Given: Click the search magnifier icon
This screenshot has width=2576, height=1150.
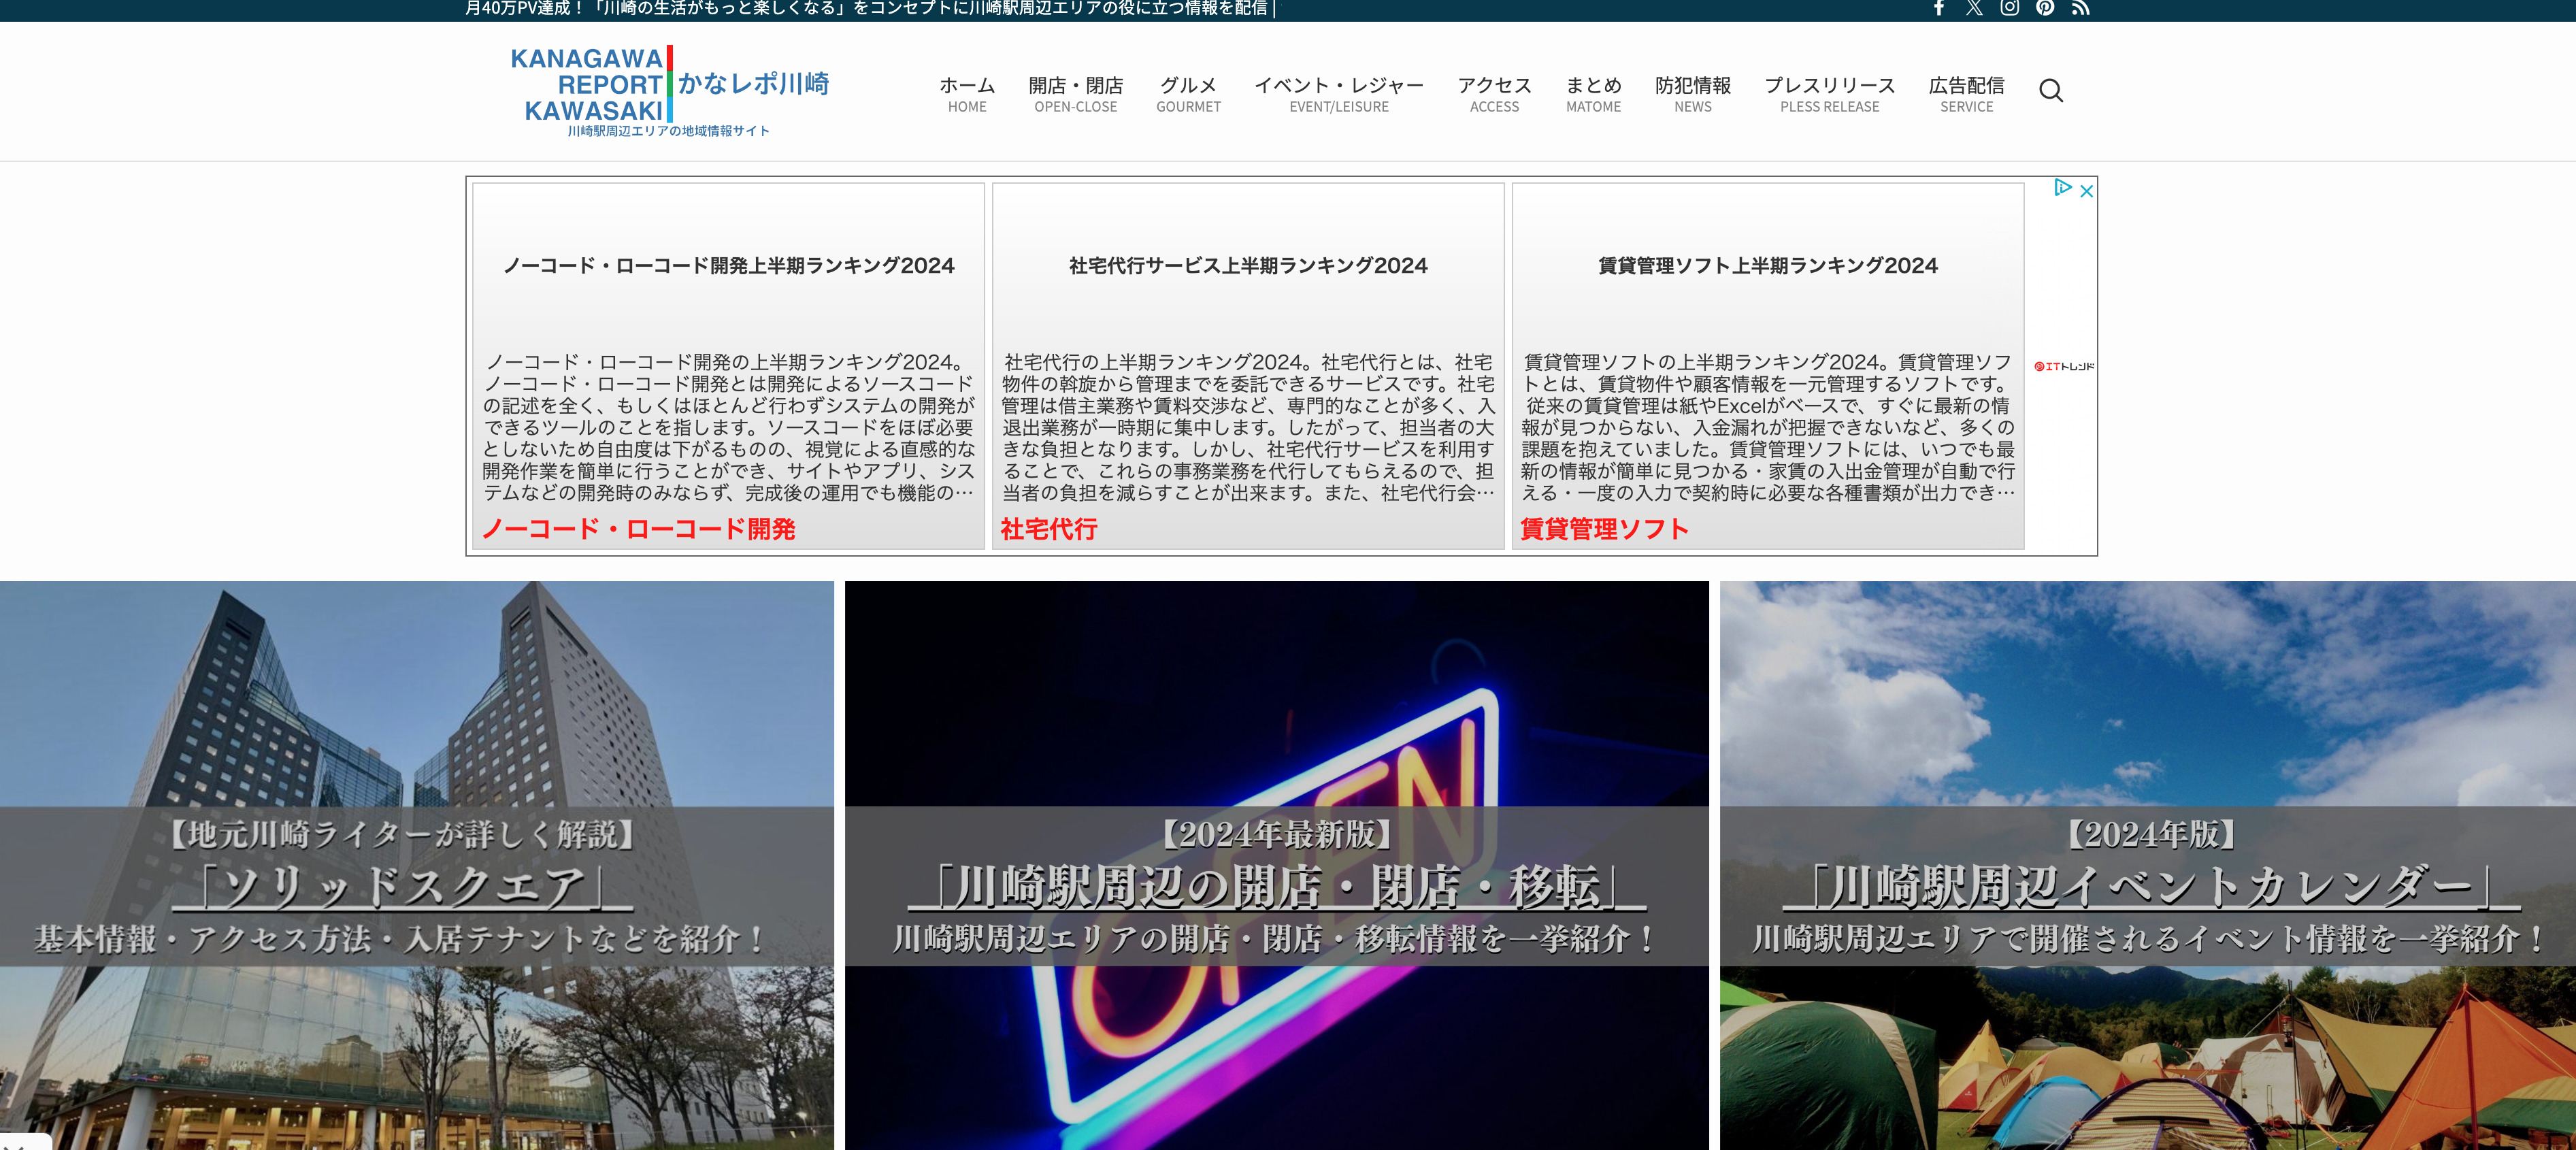Looking at the screenshot, I should pos(2051,91).
